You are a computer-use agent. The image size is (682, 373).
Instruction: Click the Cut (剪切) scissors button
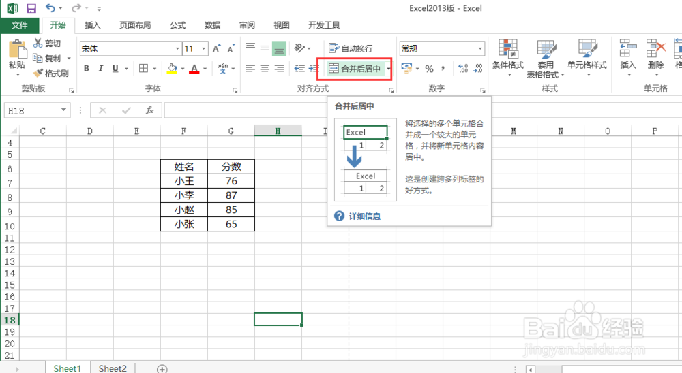coord(47,43)
